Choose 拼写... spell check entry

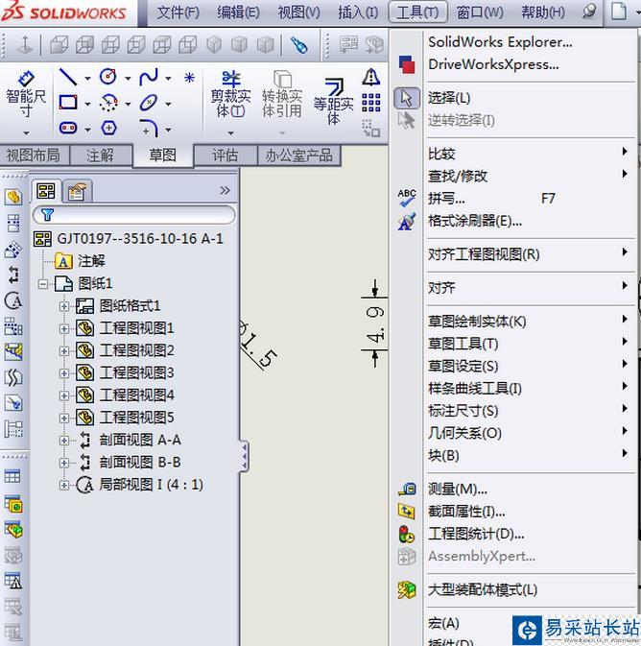point(446,199)
